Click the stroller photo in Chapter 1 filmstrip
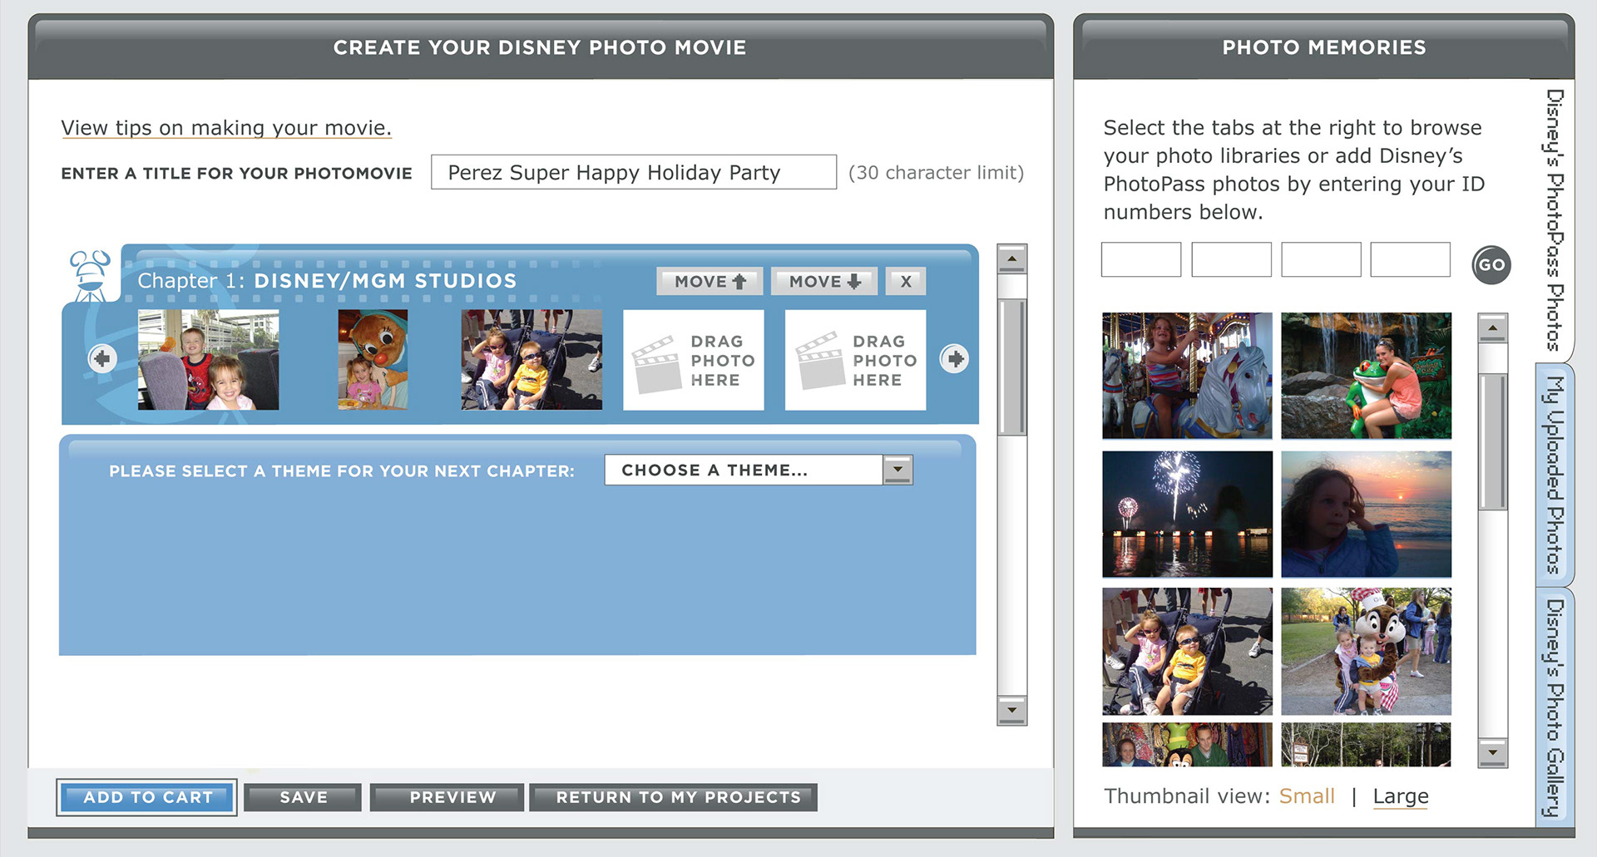The image size is (1597, 857). pyautogui.click(x=532, y=360)
